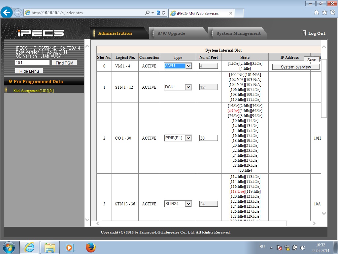The image size is (338, 254).
Task: Select Slot Assignment(101)[N] in the menu
Action: tap(34, 91)
